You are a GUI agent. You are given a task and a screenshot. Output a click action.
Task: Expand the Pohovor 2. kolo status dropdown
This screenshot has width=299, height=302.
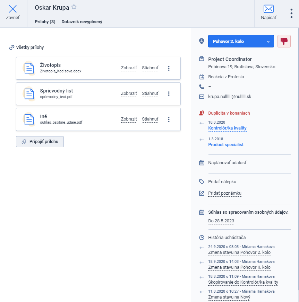point(241,41)
